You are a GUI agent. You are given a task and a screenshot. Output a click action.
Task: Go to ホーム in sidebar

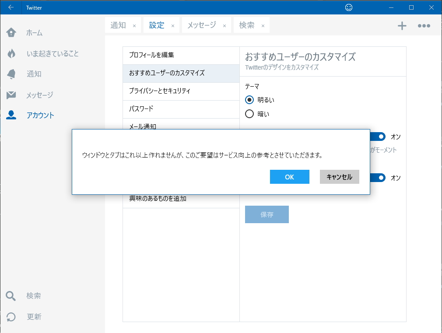(35, 33)
